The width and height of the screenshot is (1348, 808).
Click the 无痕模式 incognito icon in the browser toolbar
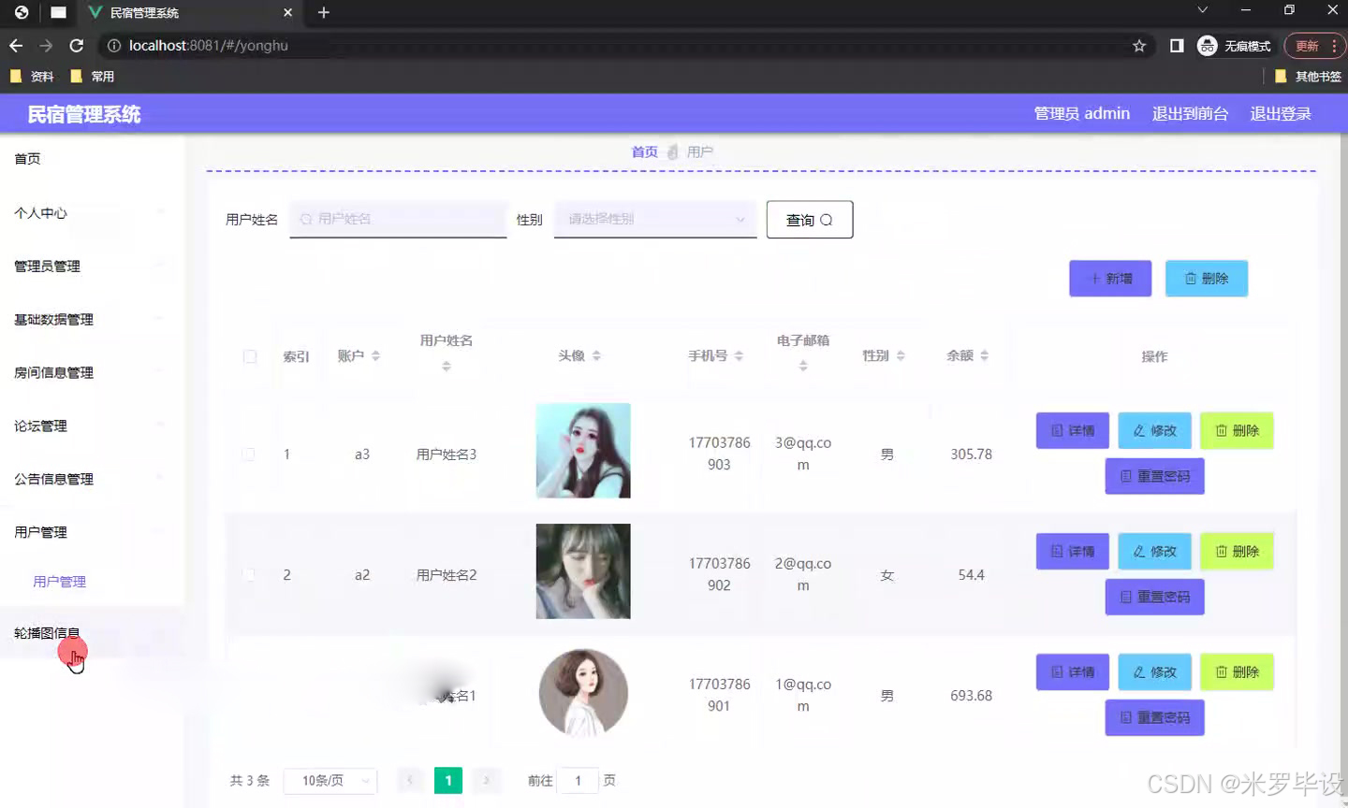(1207, 45)
